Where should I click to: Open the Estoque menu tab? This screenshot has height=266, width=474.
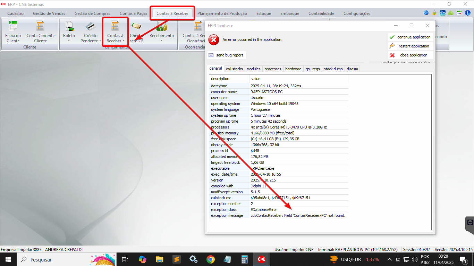[x=264, y=14]
